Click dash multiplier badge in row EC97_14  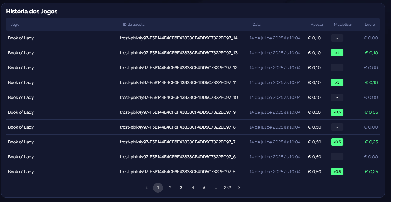coord(337,38)
